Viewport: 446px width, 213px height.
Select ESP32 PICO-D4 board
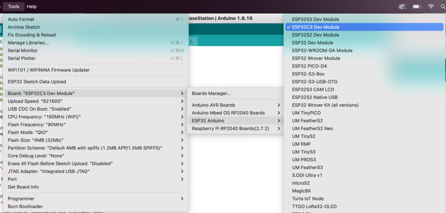tap(365, 66)
